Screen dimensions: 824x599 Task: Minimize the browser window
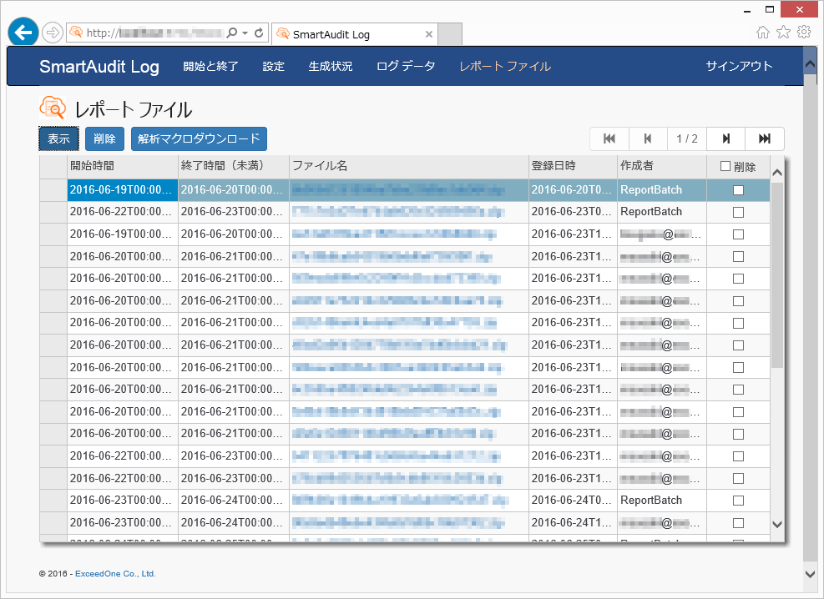tap(747, 9)
